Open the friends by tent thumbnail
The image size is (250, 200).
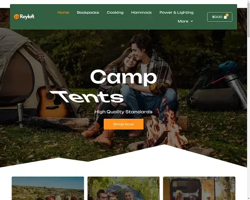123,188
